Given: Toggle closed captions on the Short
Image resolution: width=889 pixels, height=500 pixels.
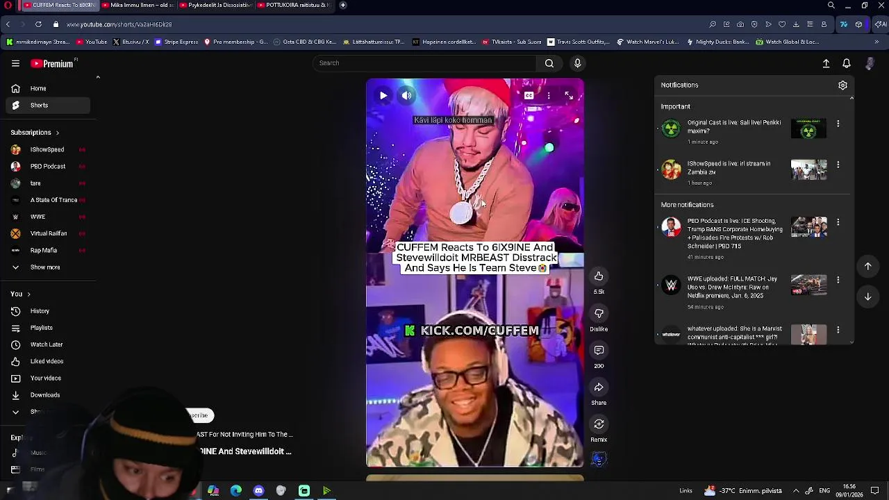Looking at the screenshot, I should (529, 96).
